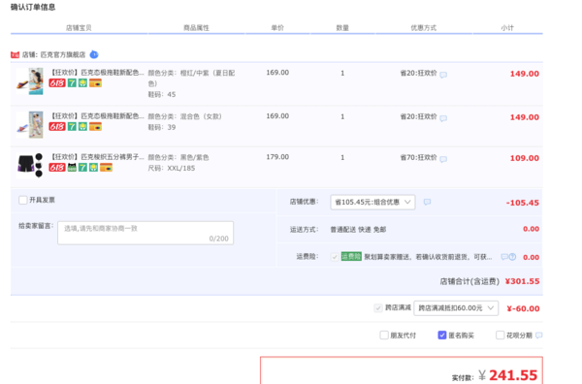Viewport: 582px width, 384px height.
Task: Click the 确认订单信息 heading
Action: pyautogui.click(x=33, y=7)
